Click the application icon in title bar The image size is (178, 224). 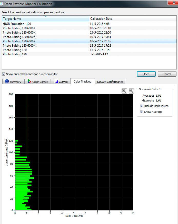point(1,4)
